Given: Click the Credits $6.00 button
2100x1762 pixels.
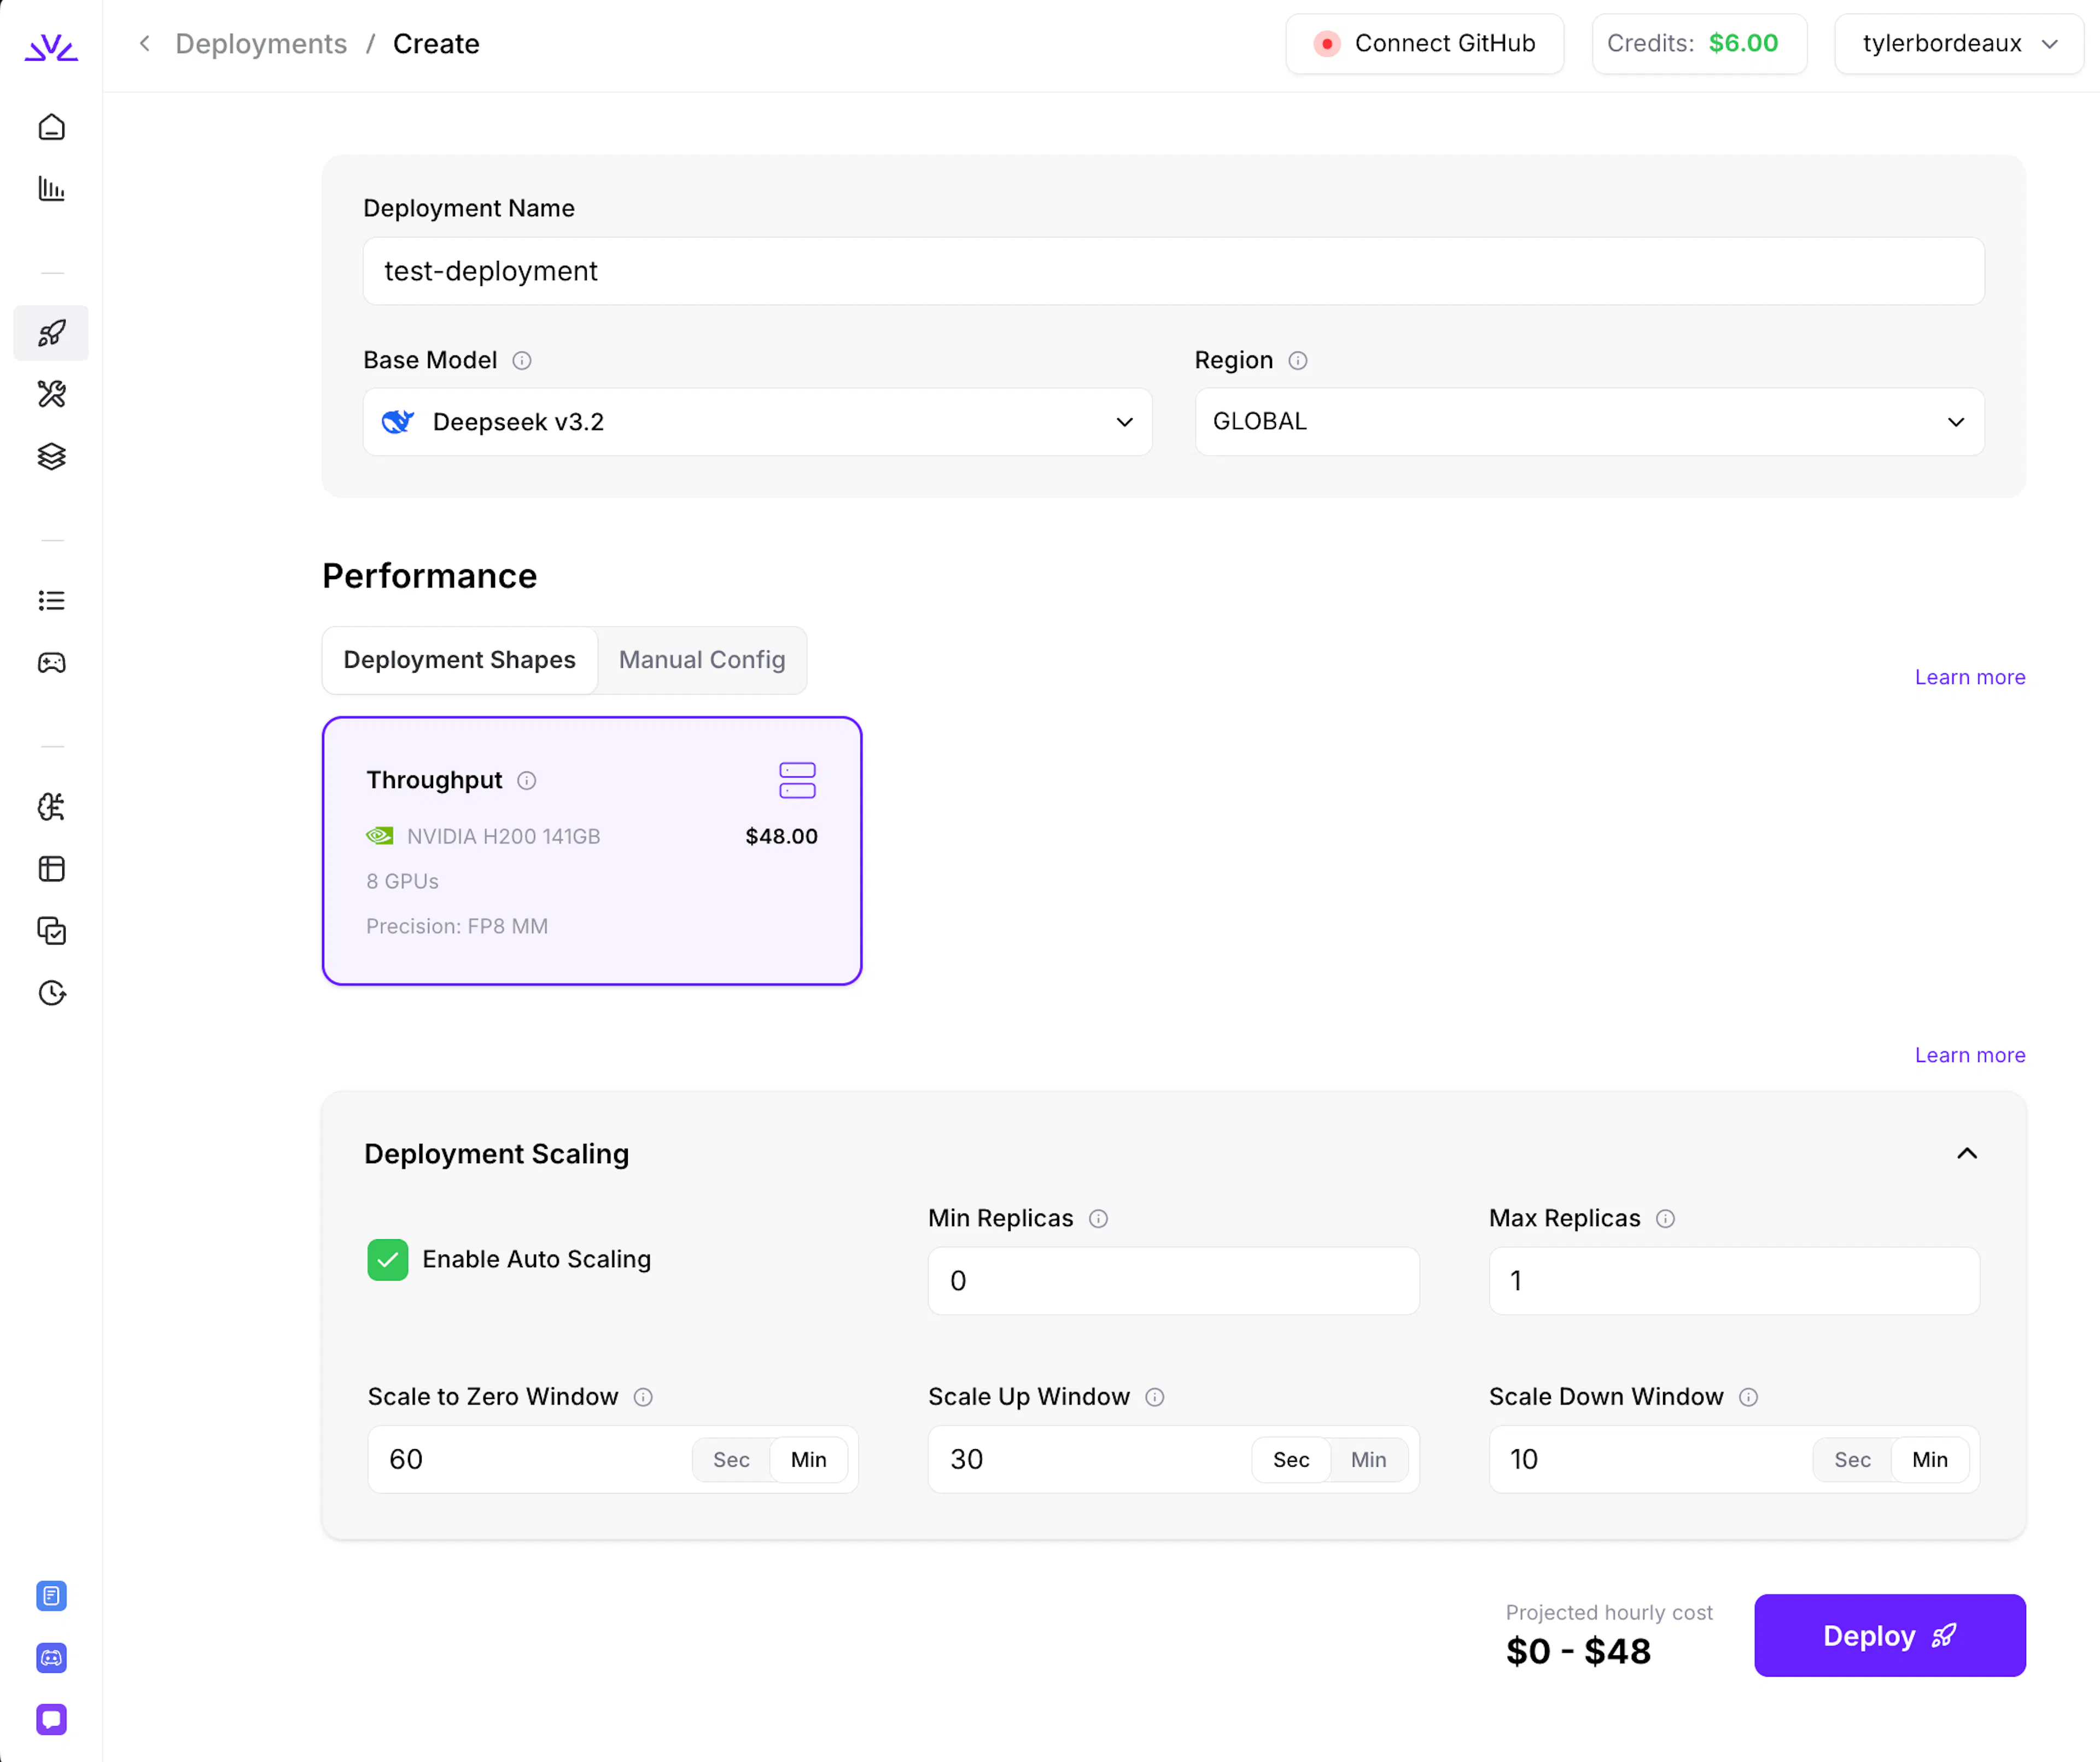Looking at the screenshot, I should click(1699, 43).
